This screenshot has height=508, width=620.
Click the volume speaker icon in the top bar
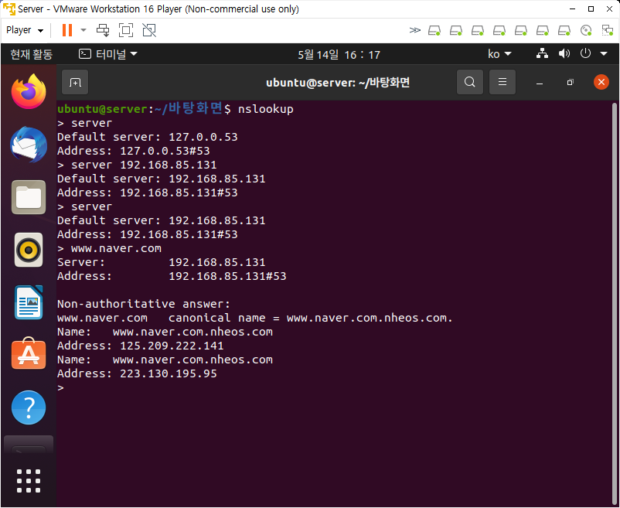point(564,54)
